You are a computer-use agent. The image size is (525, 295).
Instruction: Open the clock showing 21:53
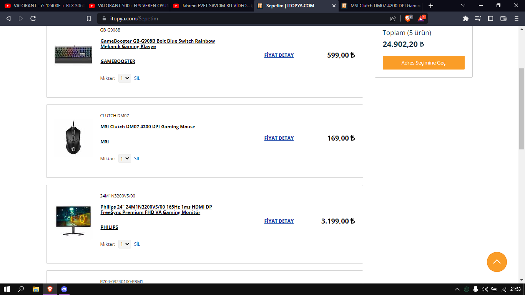pyautogui.click(x=515, y=289)
